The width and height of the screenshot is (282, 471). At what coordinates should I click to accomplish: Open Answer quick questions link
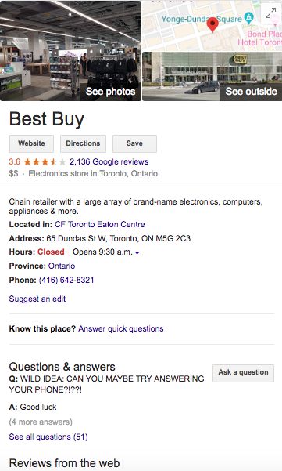click(121, 328)
